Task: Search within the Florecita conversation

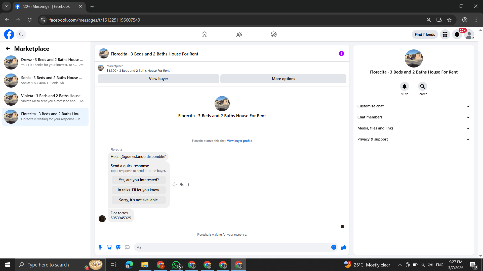Action: (423, 86)
